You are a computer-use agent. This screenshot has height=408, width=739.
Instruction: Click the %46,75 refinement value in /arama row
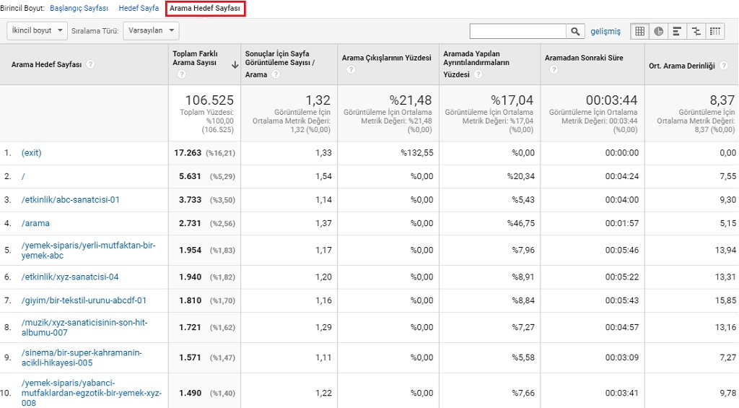coord(521,223)
